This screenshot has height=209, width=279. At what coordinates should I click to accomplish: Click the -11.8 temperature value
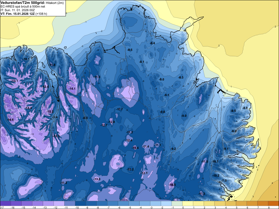pos(52,65)
